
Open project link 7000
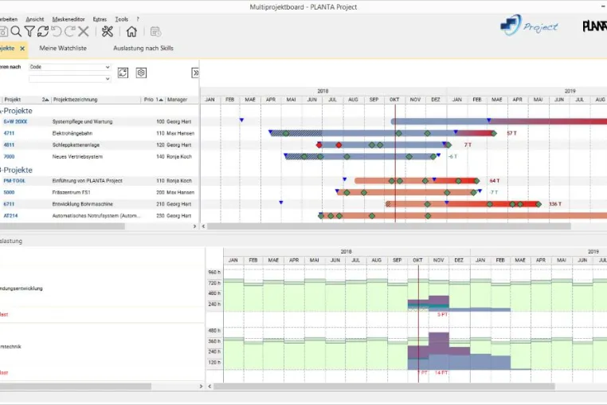pos(9,156)
